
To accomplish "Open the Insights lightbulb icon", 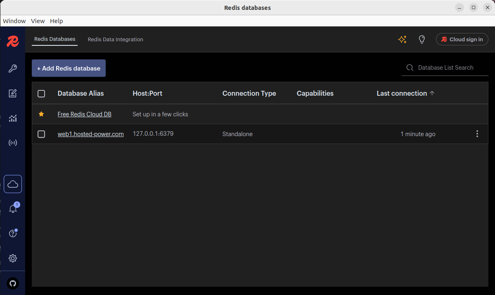I will tap(422, 40).
